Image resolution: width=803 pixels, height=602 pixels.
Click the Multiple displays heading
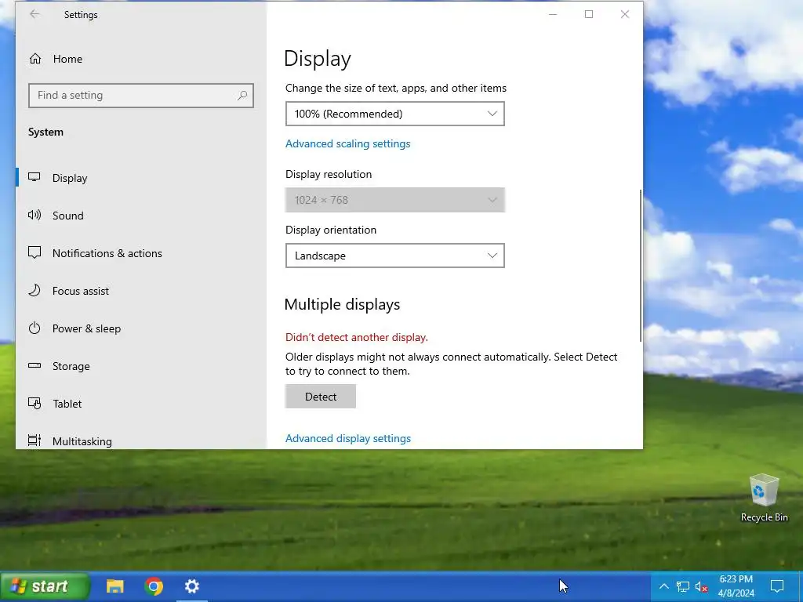(x=342, y=305)
